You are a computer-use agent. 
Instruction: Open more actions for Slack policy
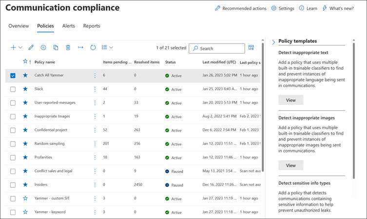(x=95, y=89)
